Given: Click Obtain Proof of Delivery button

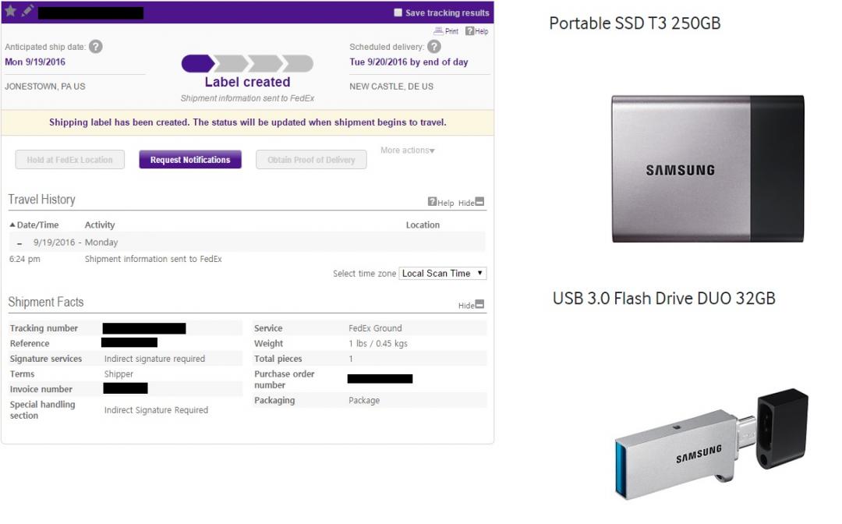Looking at the screenshot, I should coord(311,160).
